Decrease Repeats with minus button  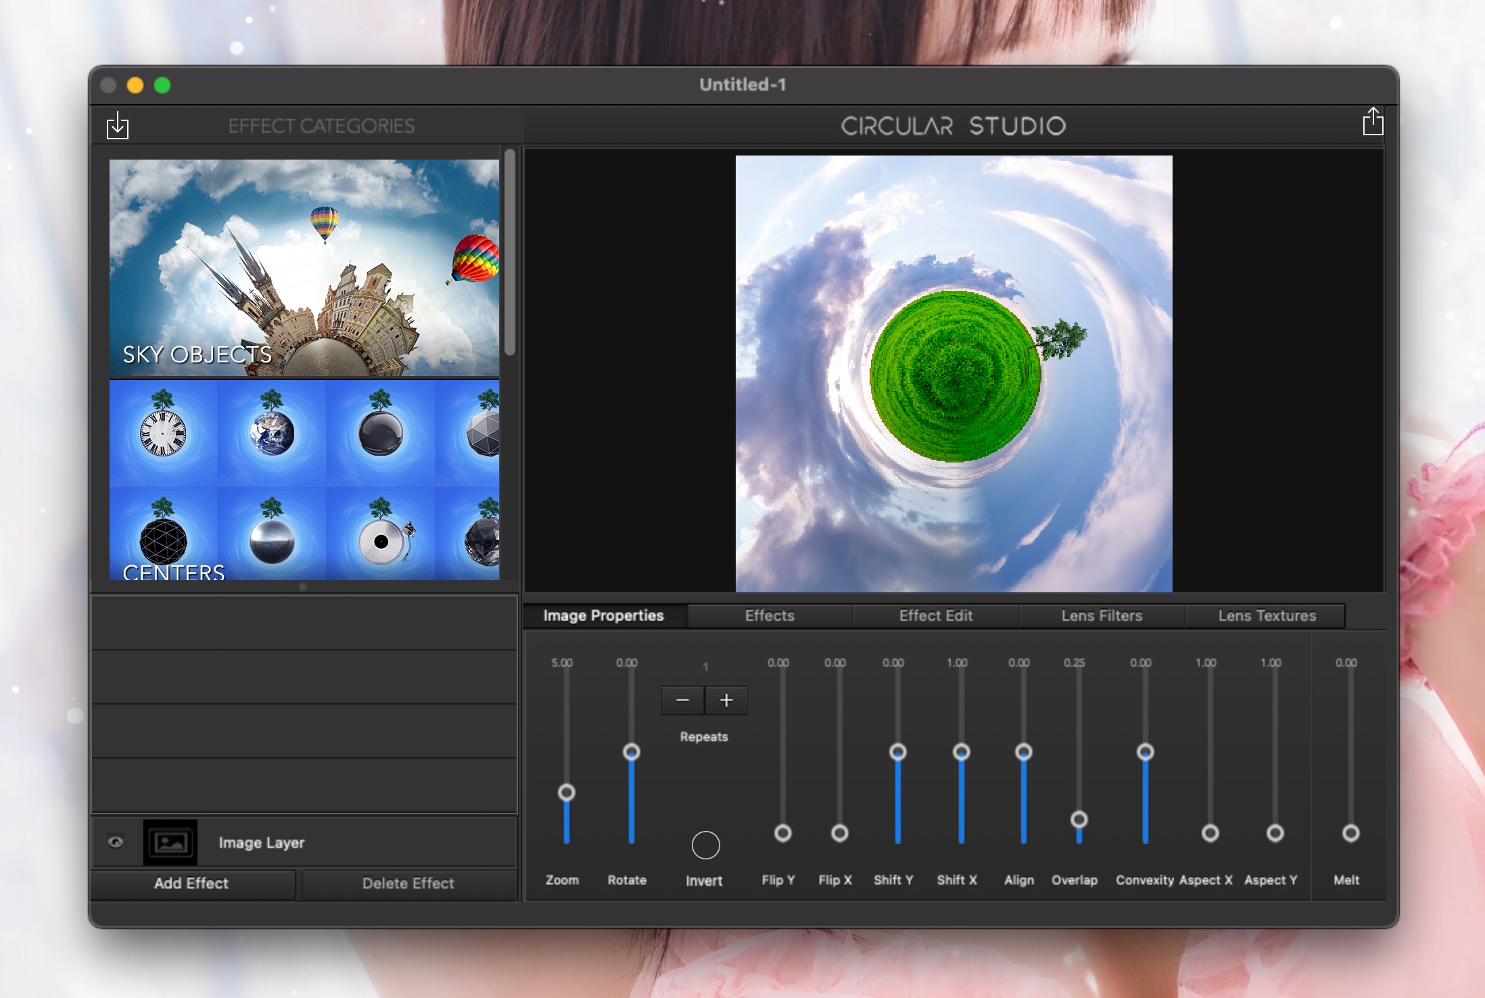click(682, 700)
